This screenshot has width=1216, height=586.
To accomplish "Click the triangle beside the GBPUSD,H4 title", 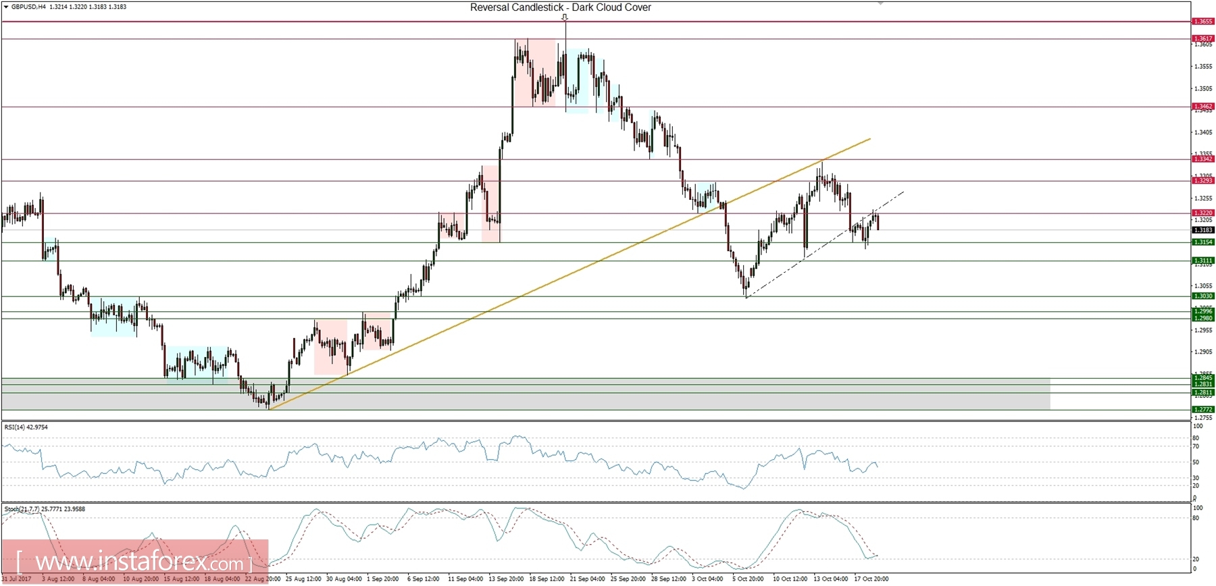I will click(6, 7).
